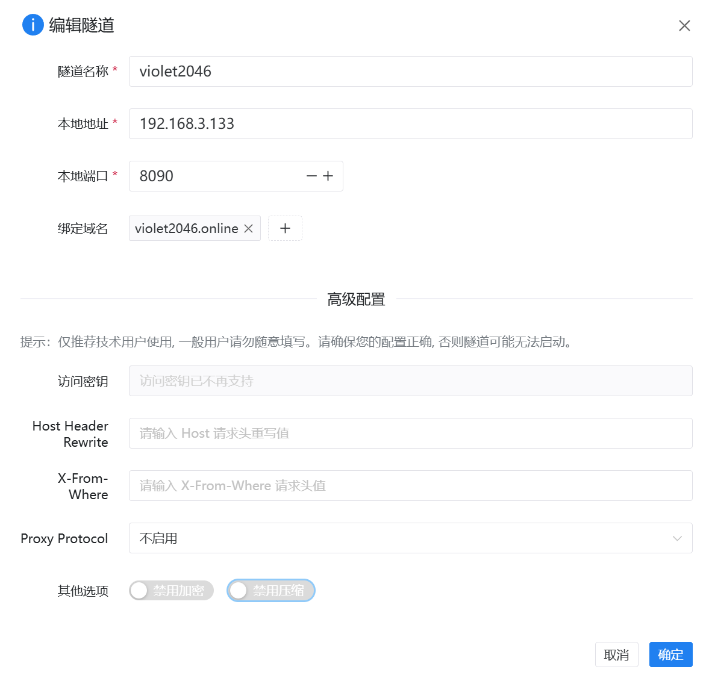Remove the violet2046.online domain tag

[x=248, y=229]
